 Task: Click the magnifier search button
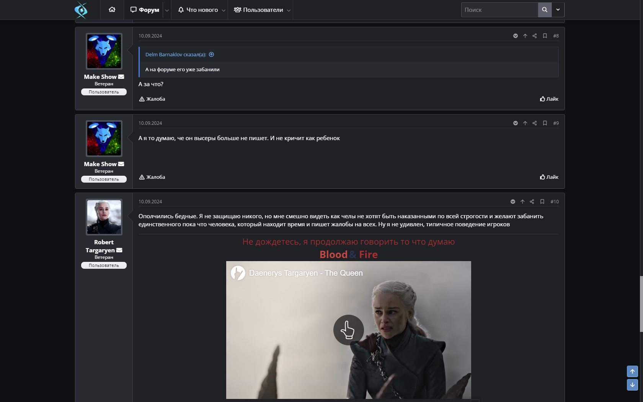(544, 10)
